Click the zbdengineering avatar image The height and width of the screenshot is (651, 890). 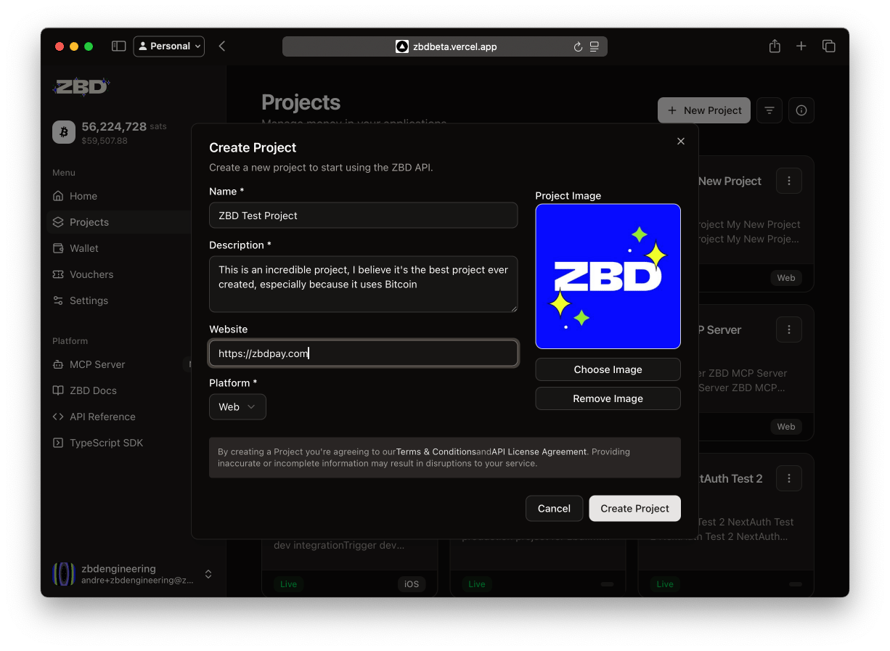(64, 574)
